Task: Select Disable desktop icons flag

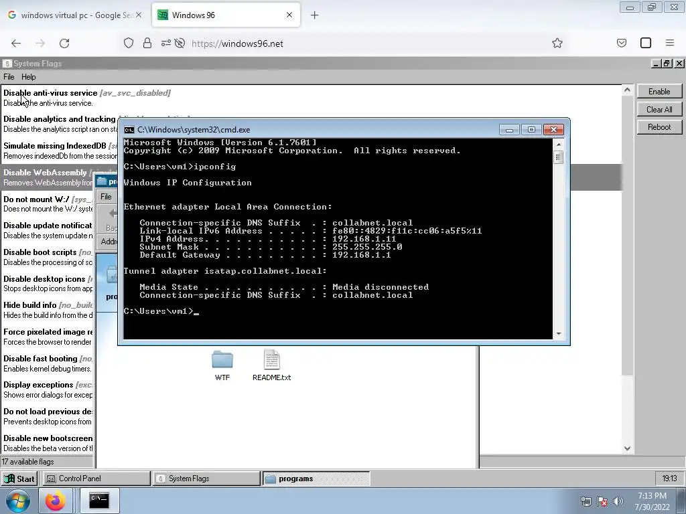Action: 48,284
